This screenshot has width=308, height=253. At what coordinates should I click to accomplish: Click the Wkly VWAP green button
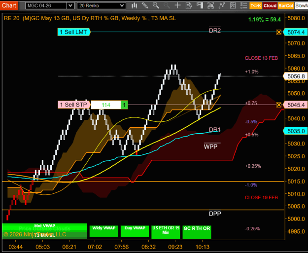(x=104, y=231)
